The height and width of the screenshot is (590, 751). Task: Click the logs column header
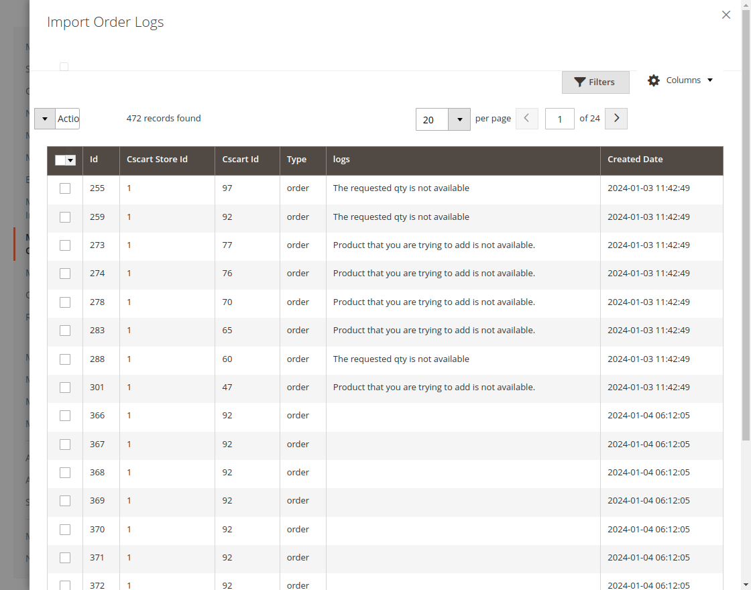(x=341, y=160)
